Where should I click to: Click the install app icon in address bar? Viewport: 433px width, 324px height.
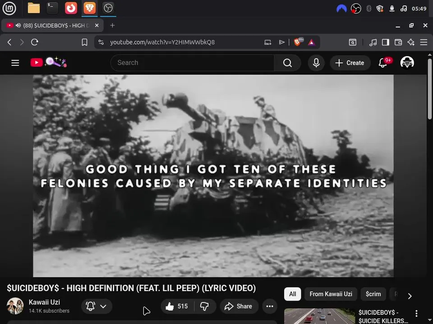click(x=267, y=42)
